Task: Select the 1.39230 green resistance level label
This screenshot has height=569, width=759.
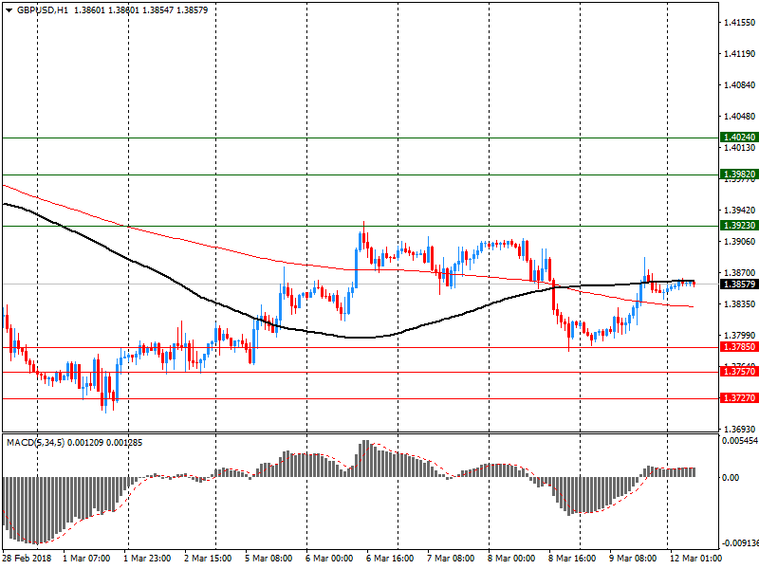Action: click(739, 226)
